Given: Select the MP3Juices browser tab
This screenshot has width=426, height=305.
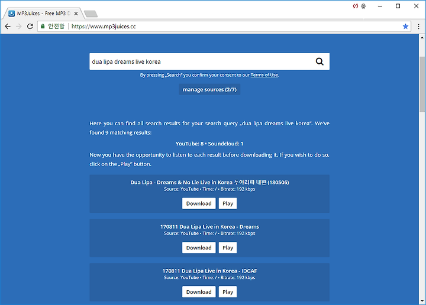Looking at the screenshot, I should (x=43, y=13).
